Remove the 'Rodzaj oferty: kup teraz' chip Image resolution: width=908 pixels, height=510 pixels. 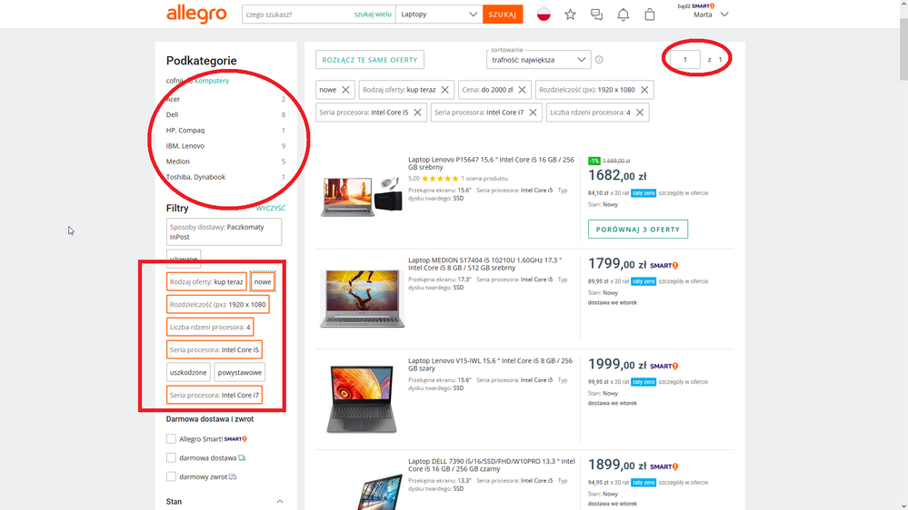coord(444,90)
